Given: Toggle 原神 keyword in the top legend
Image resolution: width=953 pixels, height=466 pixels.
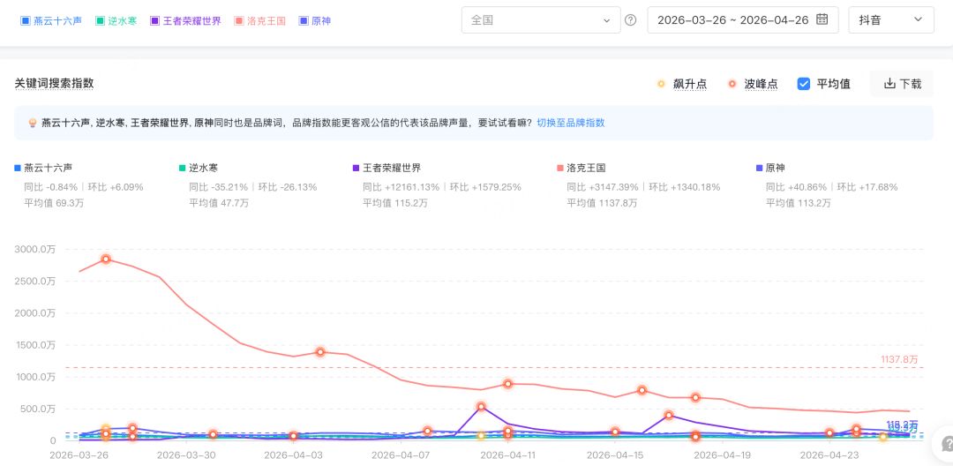Looking at the screenshot, I should [x=315, y=20].
